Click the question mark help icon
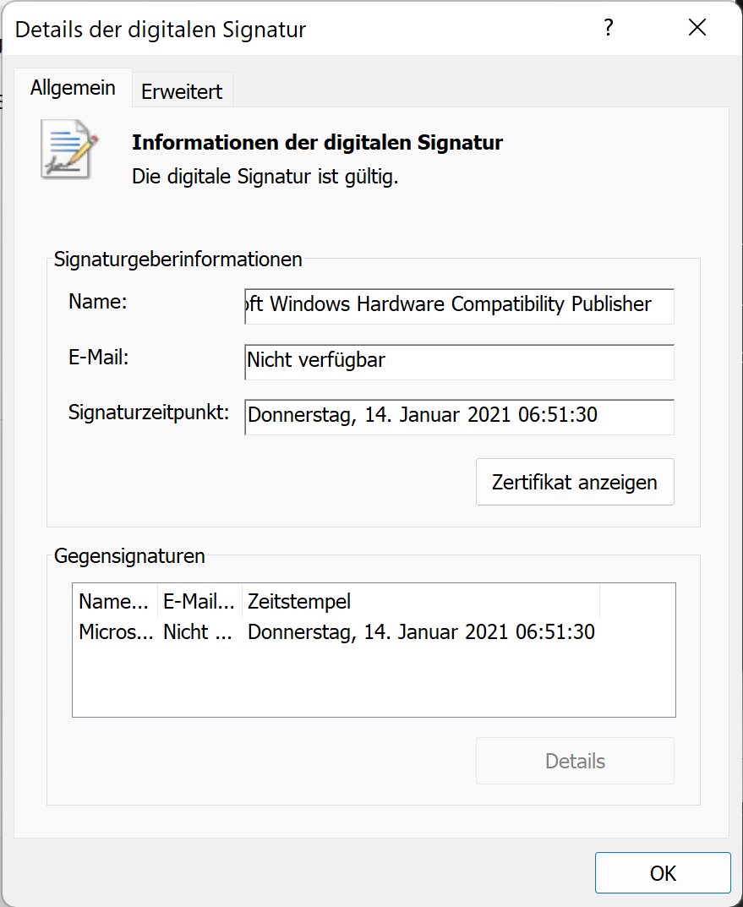Image resolution: width=743 pixels, height=907 pixels. click(x=609, y=28)
